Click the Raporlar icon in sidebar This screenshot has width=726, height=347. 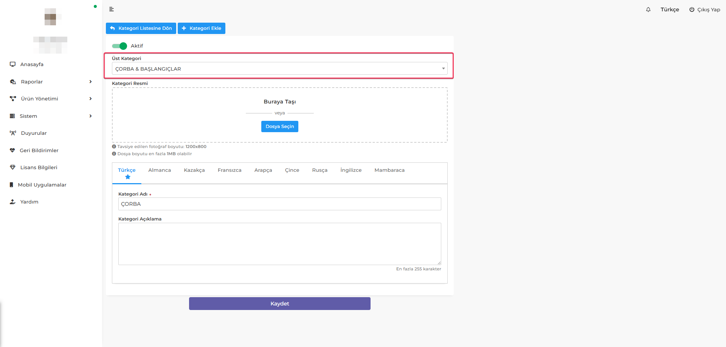13,82
